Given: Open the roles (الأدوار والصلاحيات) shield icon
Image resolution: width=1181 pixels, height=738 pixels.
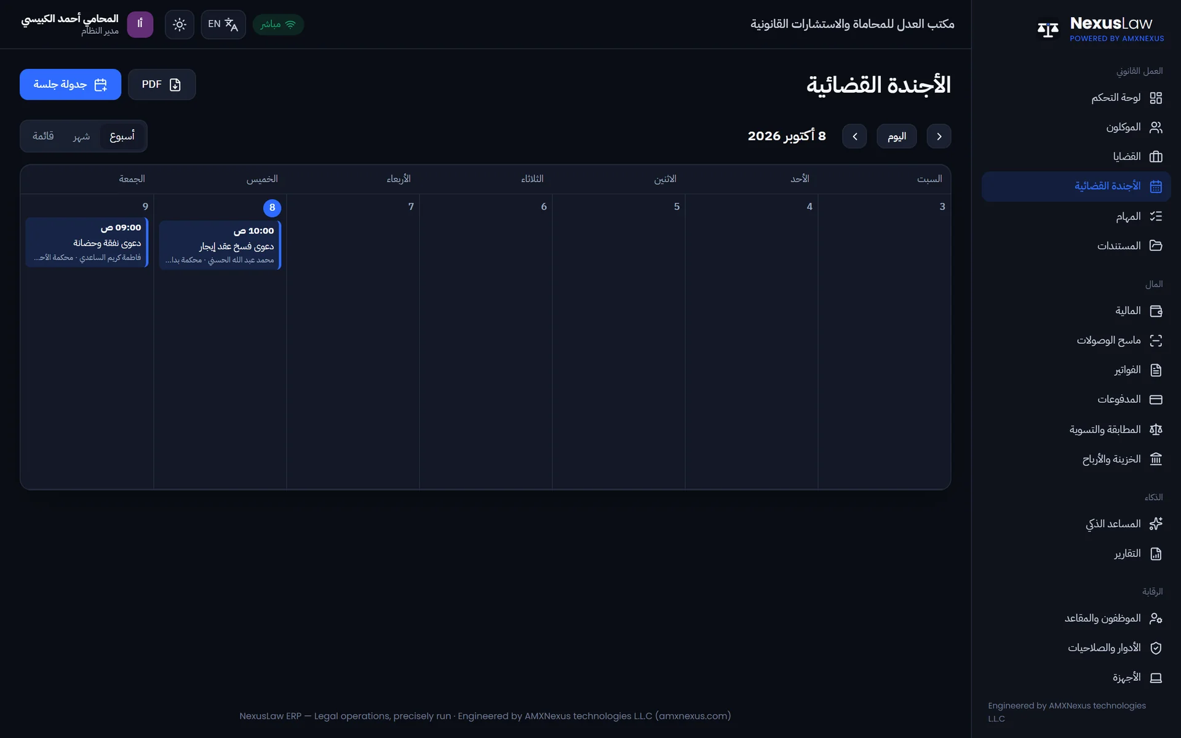Looking at the screenshot, I should click(1156, 648).
